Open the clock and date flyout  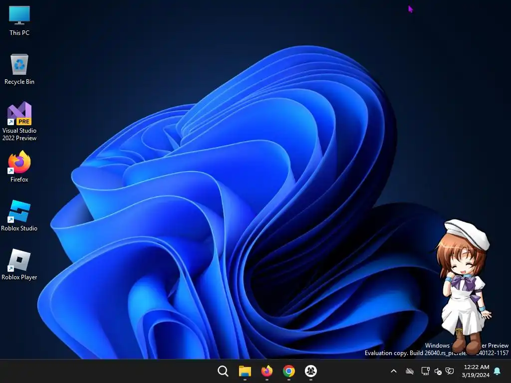pos(476,371)
